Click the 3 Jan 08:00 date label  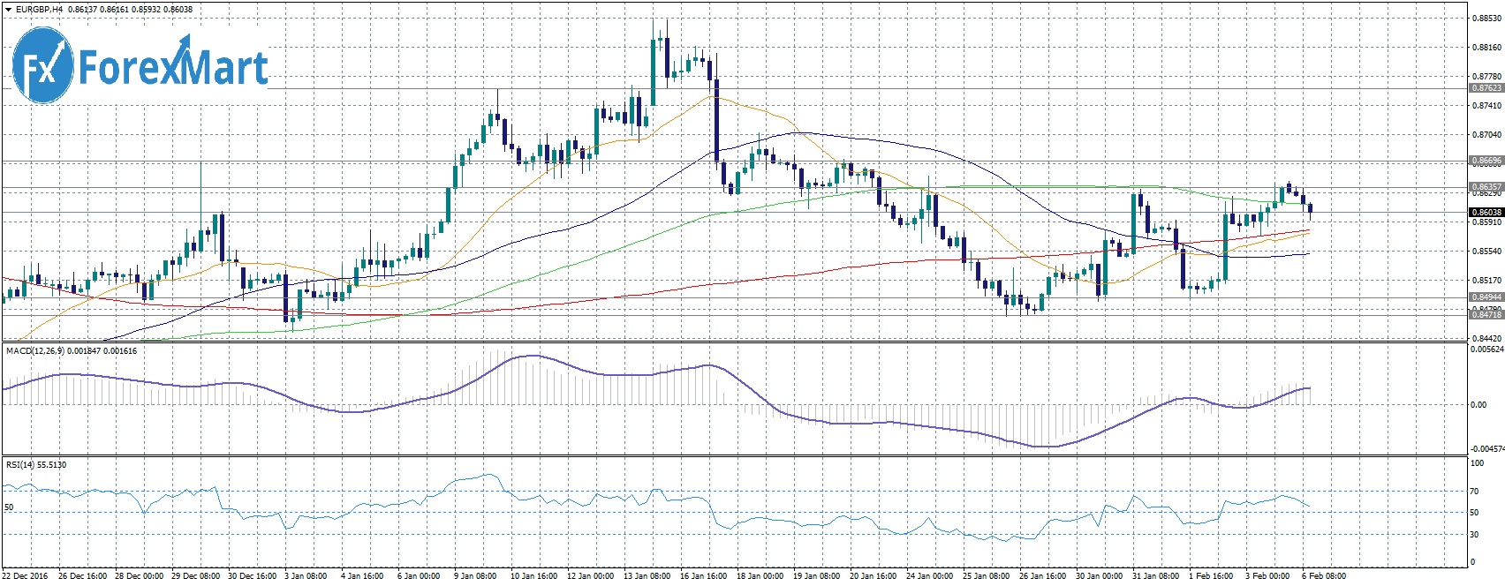306,576
